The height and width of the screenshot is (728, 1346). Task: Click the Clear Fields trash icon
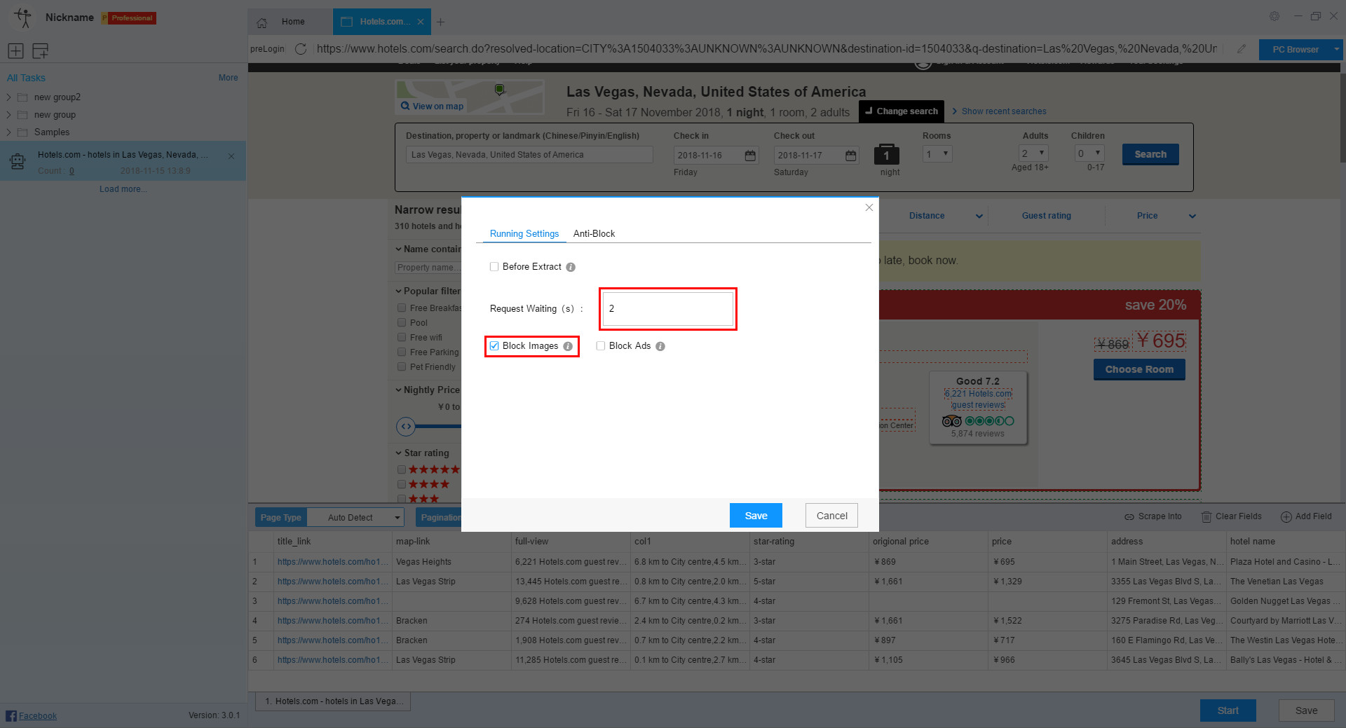(1206, 517)
